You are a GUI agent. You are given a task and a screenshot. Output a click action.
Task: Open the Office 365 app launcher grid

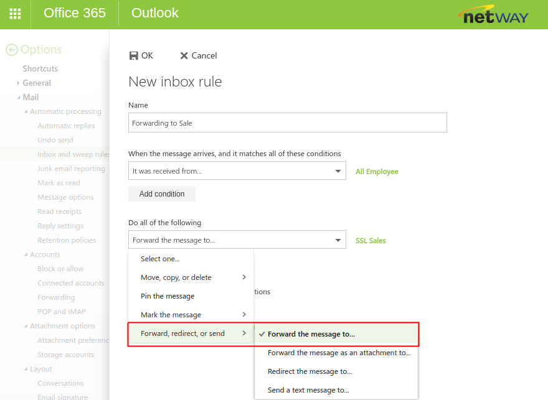15,14
